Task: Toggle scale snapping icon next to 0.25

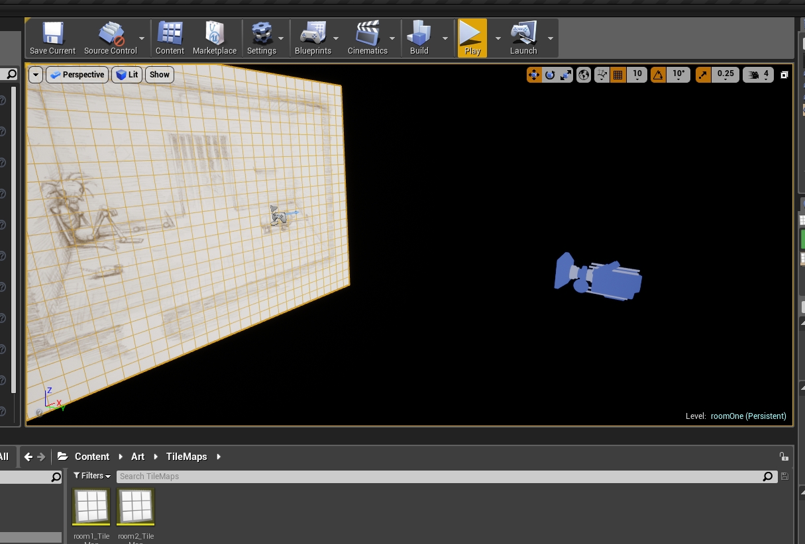Action: coord(704,75)
